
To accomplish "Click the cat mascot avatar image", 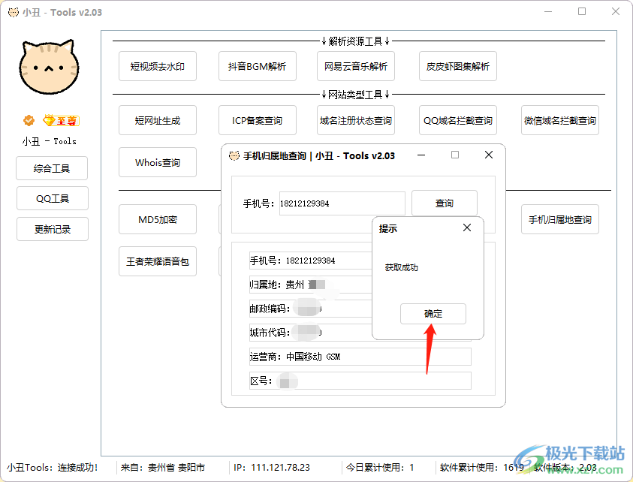I will 49,67.
